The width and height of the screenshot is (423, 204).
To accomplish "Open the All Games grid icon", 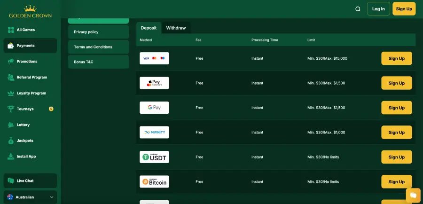I will (10, 30).
